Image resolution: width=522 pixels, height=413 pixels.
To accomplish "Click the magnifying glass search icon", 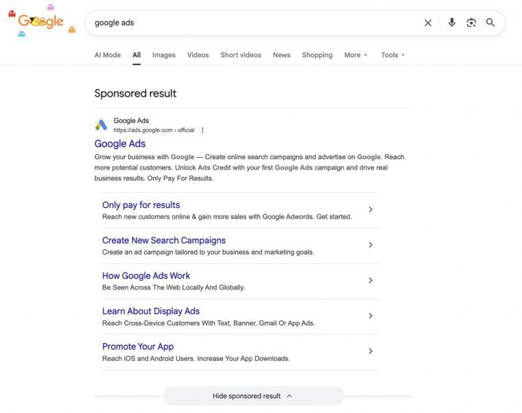I will 490,23.
